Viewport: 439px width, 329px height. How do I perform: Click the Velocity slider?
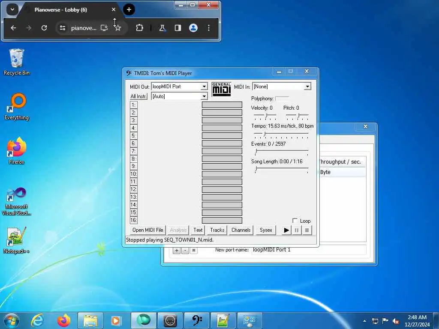click(x=265, y=116)
